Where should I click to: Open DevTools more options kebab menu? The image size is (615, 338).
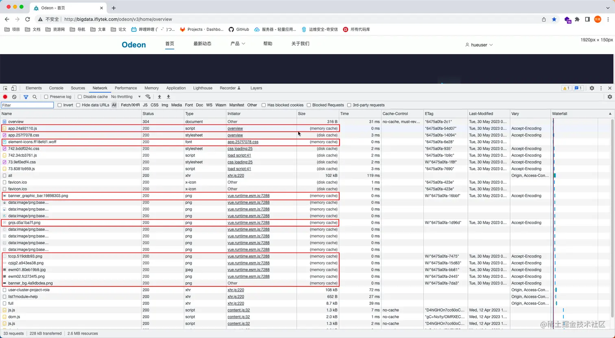(601, 88)
